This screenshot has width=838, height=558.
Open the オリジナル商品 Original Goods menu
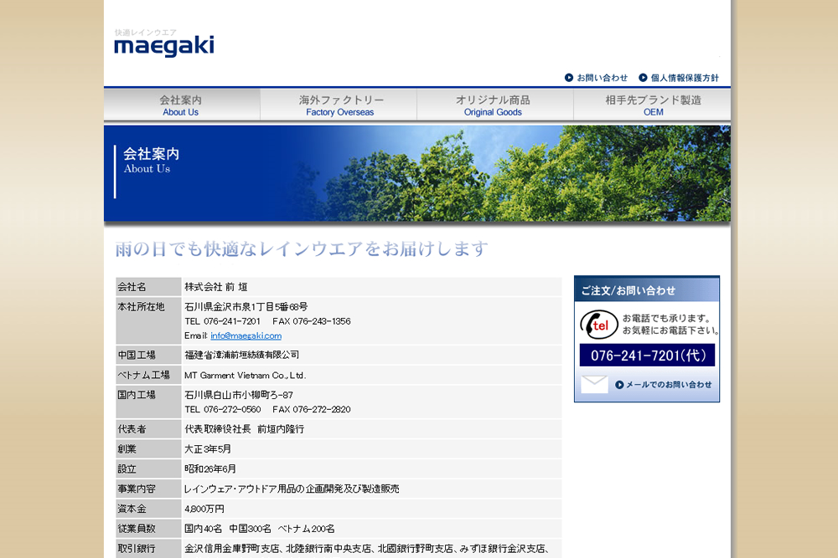[495, 105]
